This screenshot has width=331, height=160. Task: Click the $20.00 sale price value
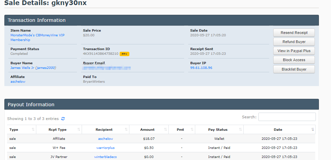click(x=89, y=35)
